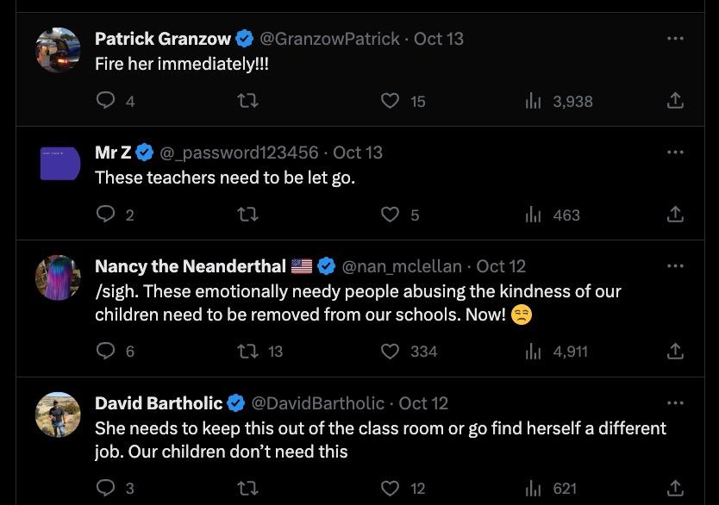The height and width of the screenshot is (505, 719).
Task: Open David Bartholic's Oct 12 timestamp
Action: coord(423,403)
